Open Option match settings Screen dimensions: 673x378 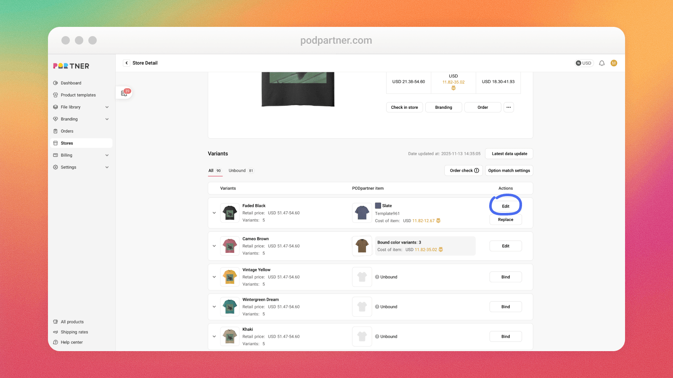click(509, 171)
